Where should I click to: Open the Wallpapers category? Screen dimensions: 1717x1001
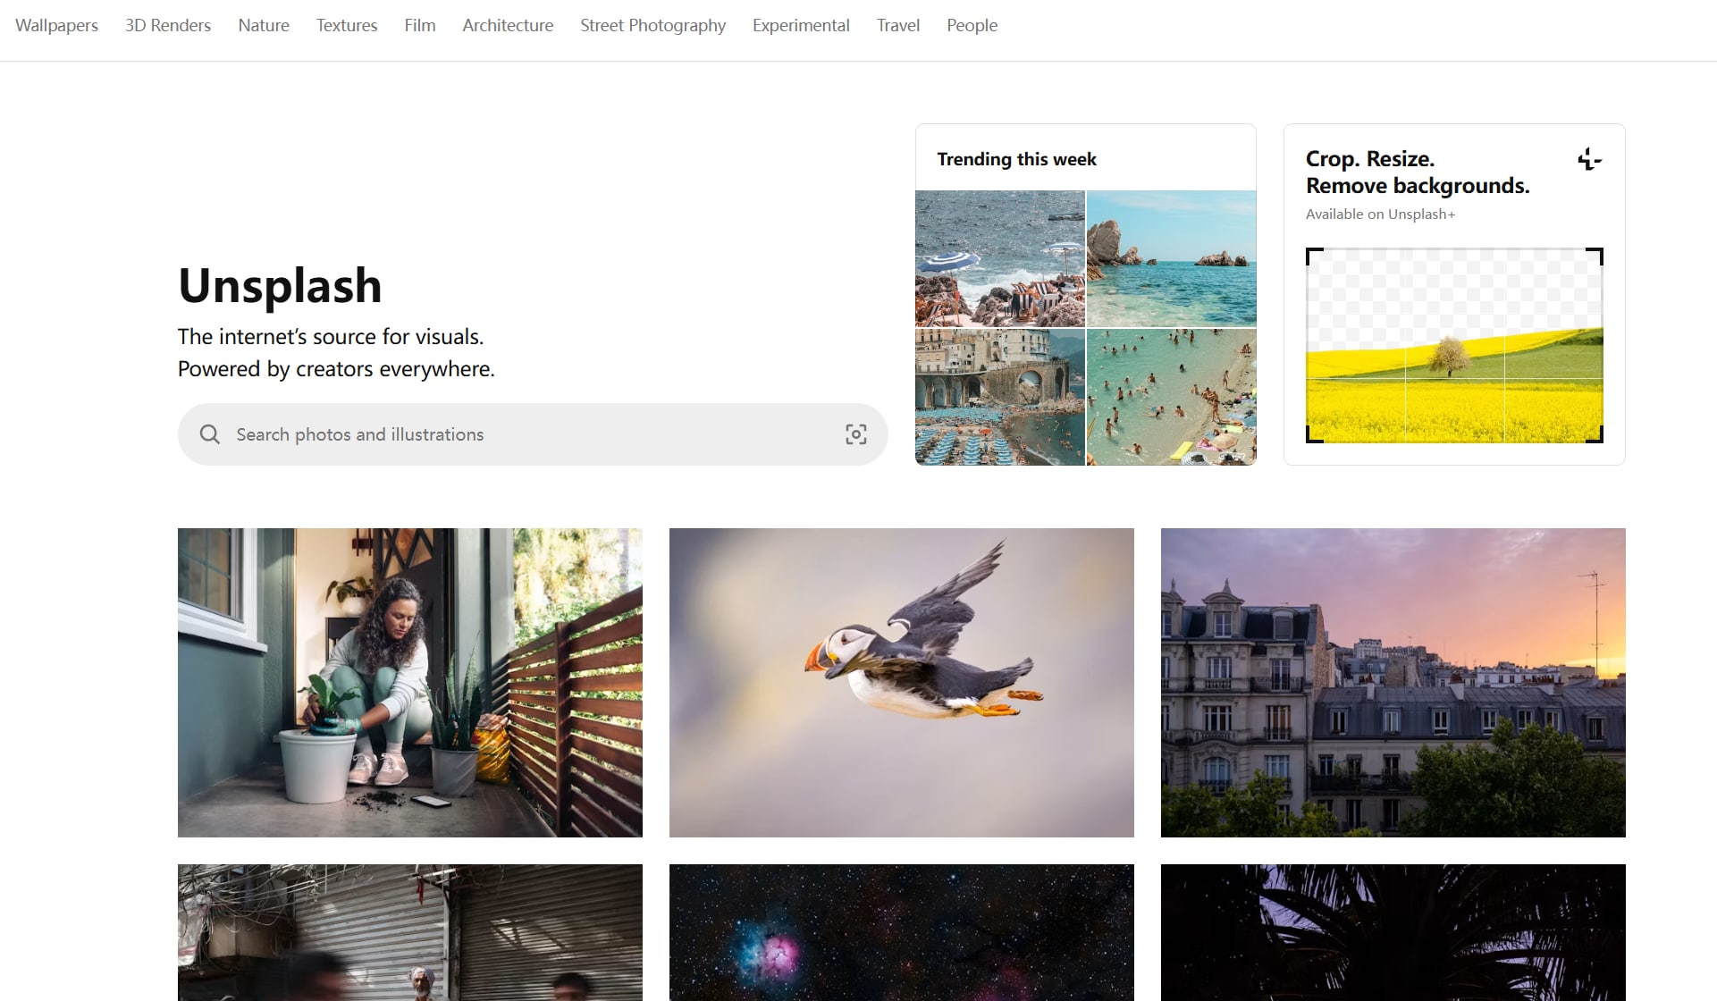point(57,25)
